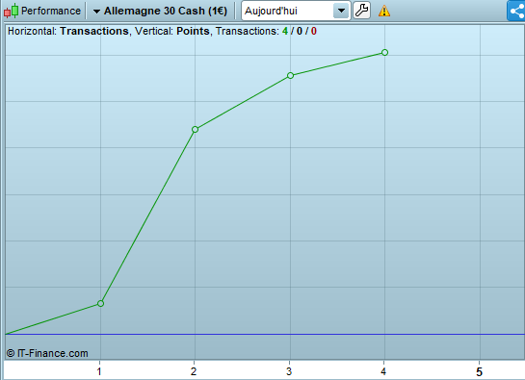Click the IT-Finance.com copyright text

coord(47,353)
